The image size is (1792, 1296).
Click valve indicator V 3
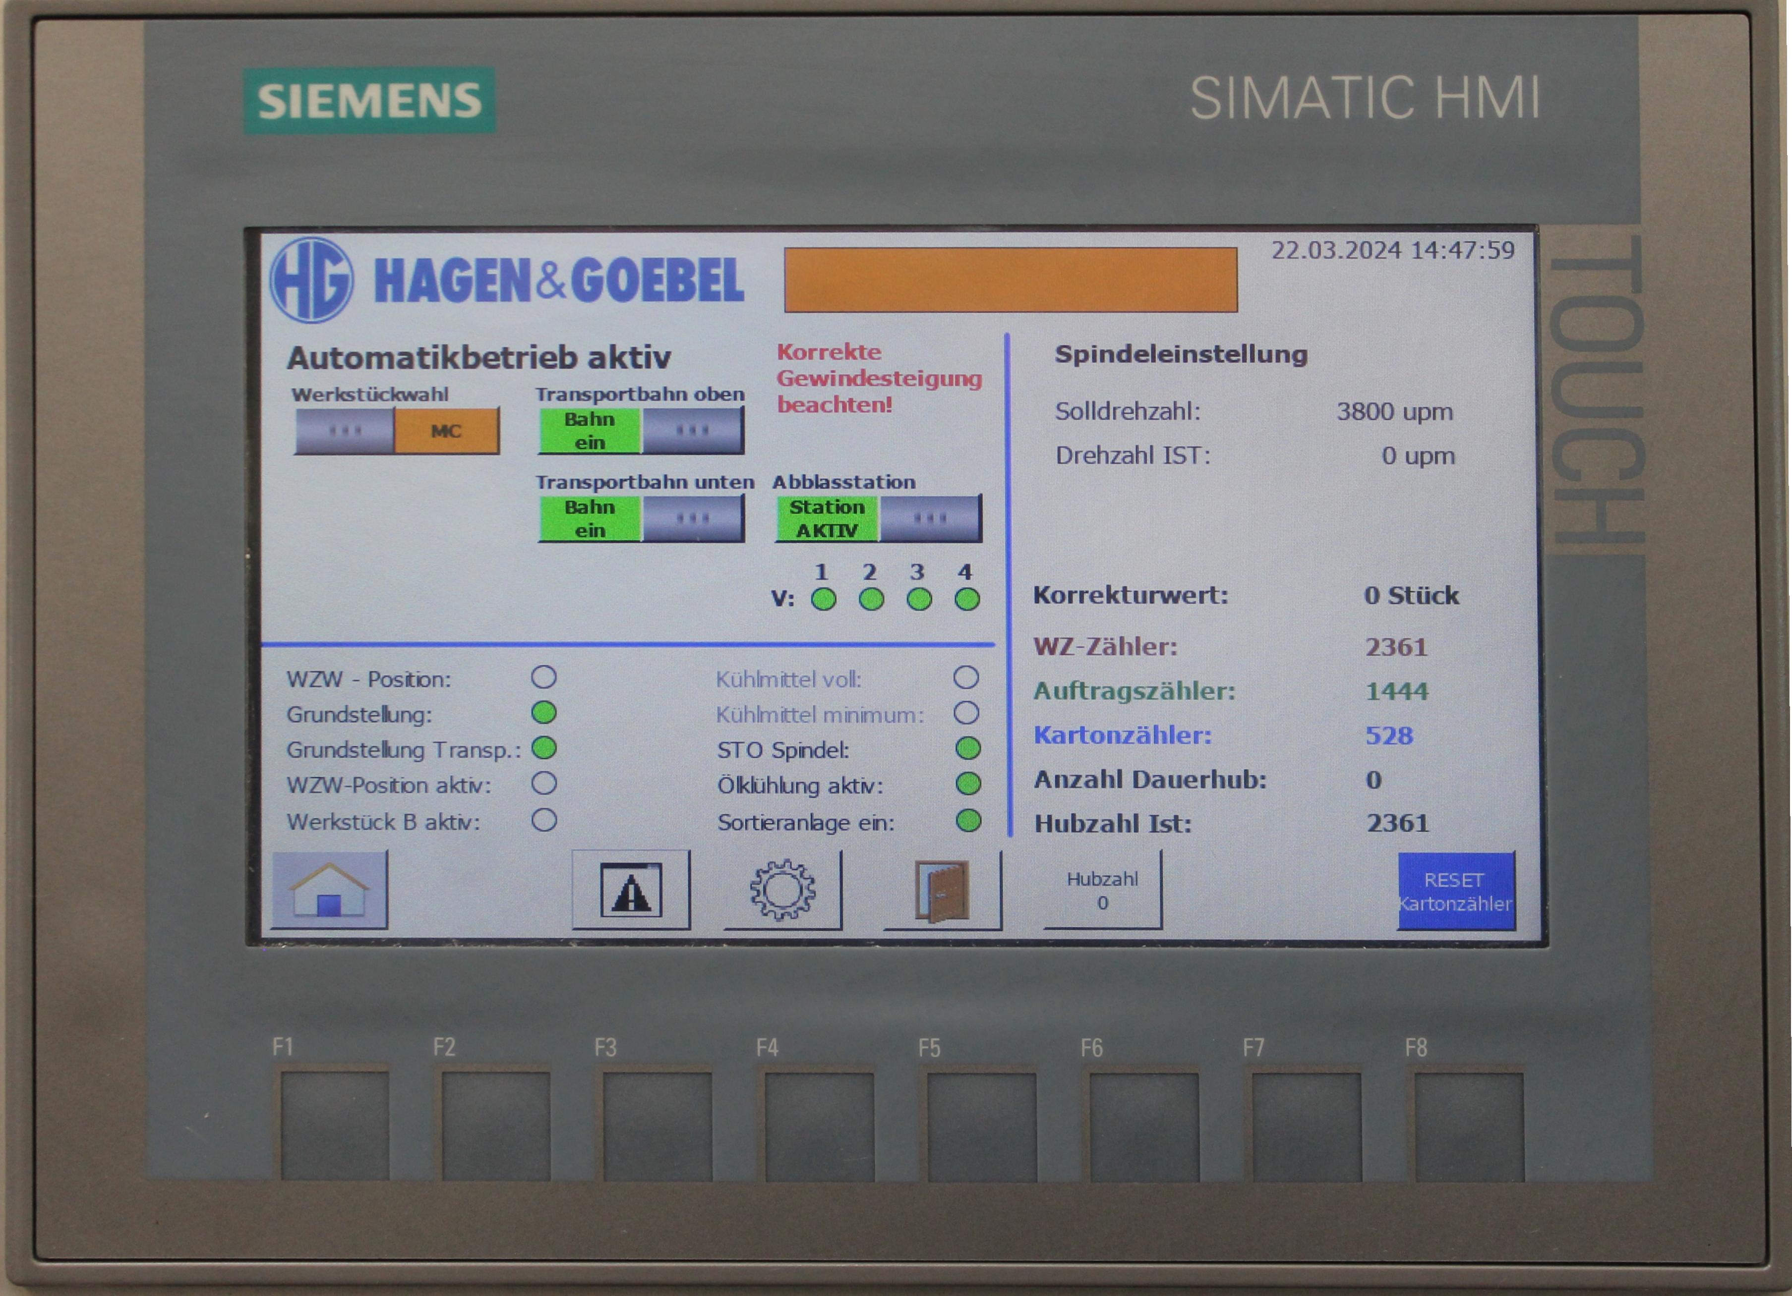coord(919,599)
